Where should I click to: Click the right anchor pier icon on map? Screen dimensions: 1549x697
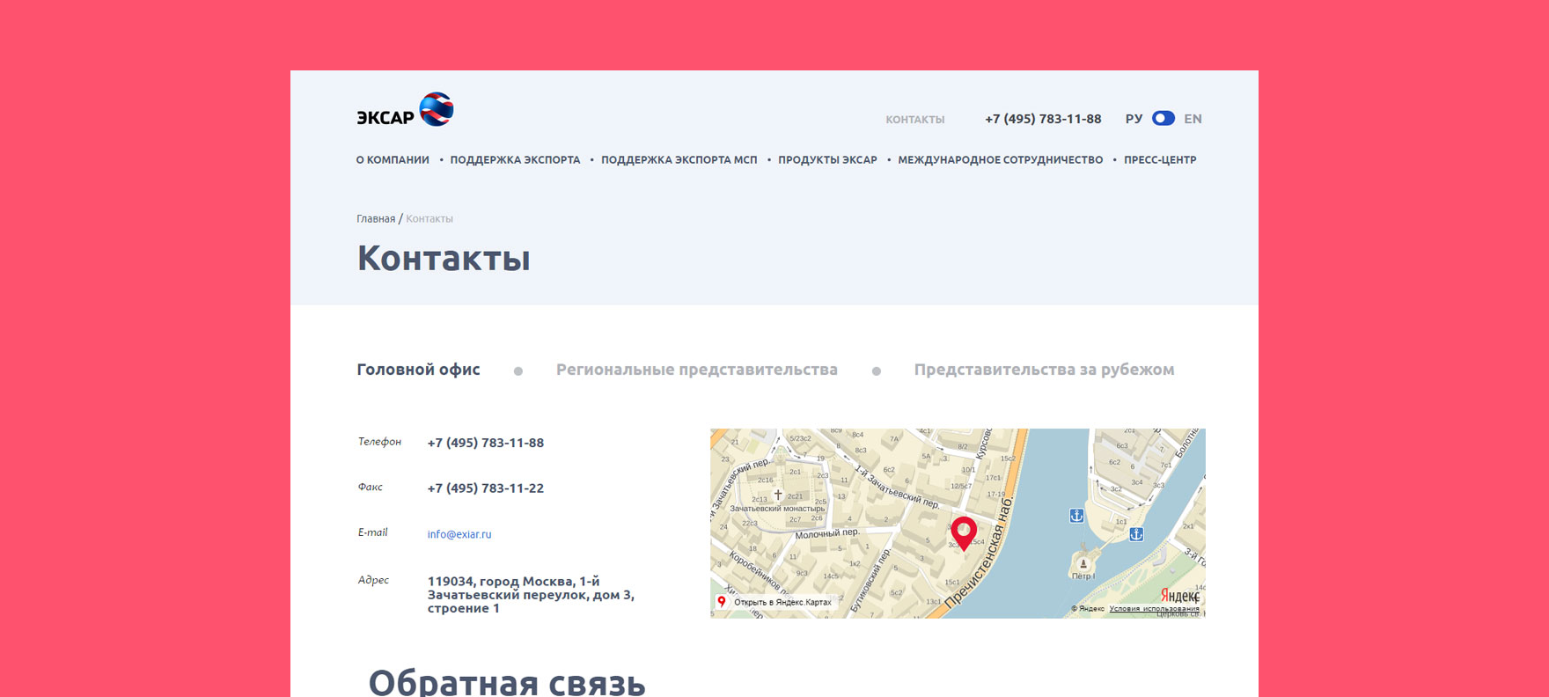tap(1136, 534)
